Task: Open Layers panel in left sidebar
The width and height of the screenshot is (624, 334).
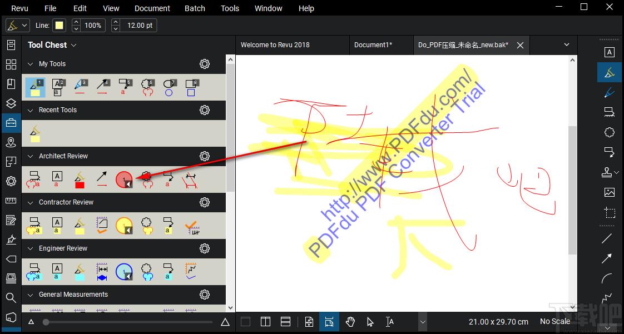Action: coord(11,103)
